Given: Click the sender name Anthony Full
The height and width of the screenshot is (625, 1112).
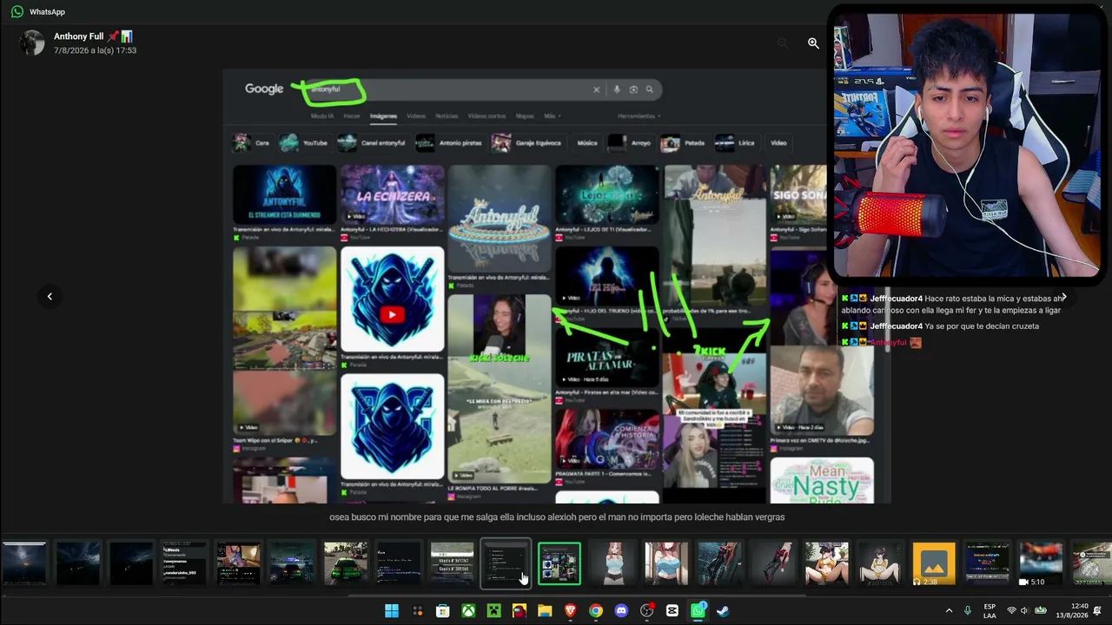Looking at the screenshot, I should (x=79, y=36).
